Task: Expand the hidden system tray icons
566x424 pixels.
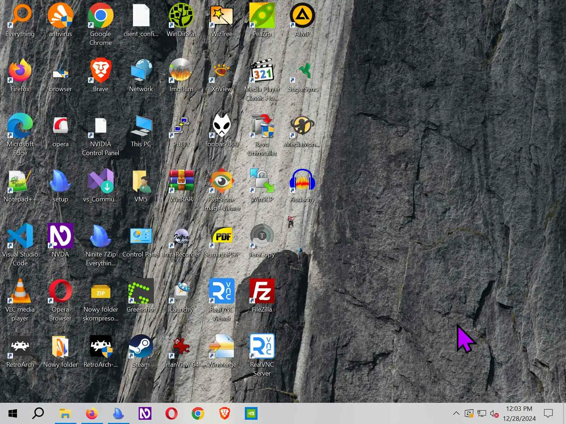Action: [x=456, y=413]
